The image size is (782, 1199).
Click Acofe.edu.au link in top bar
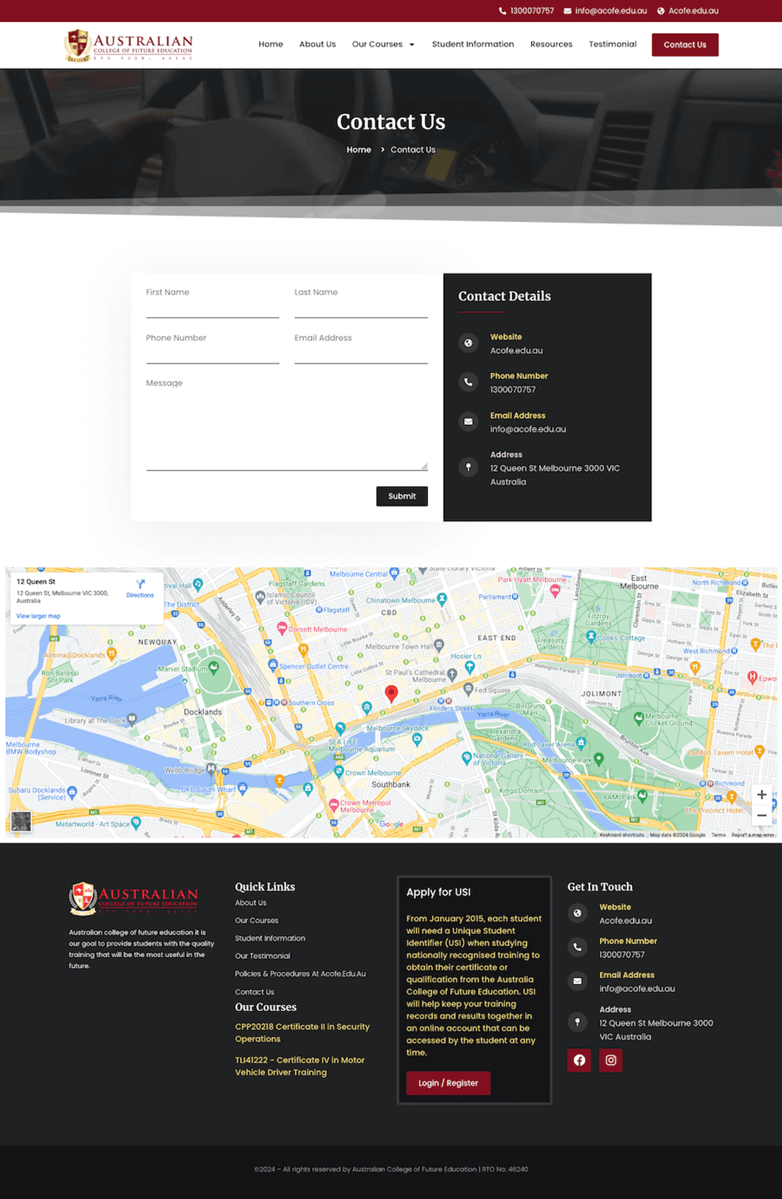[x=693, y=11]
